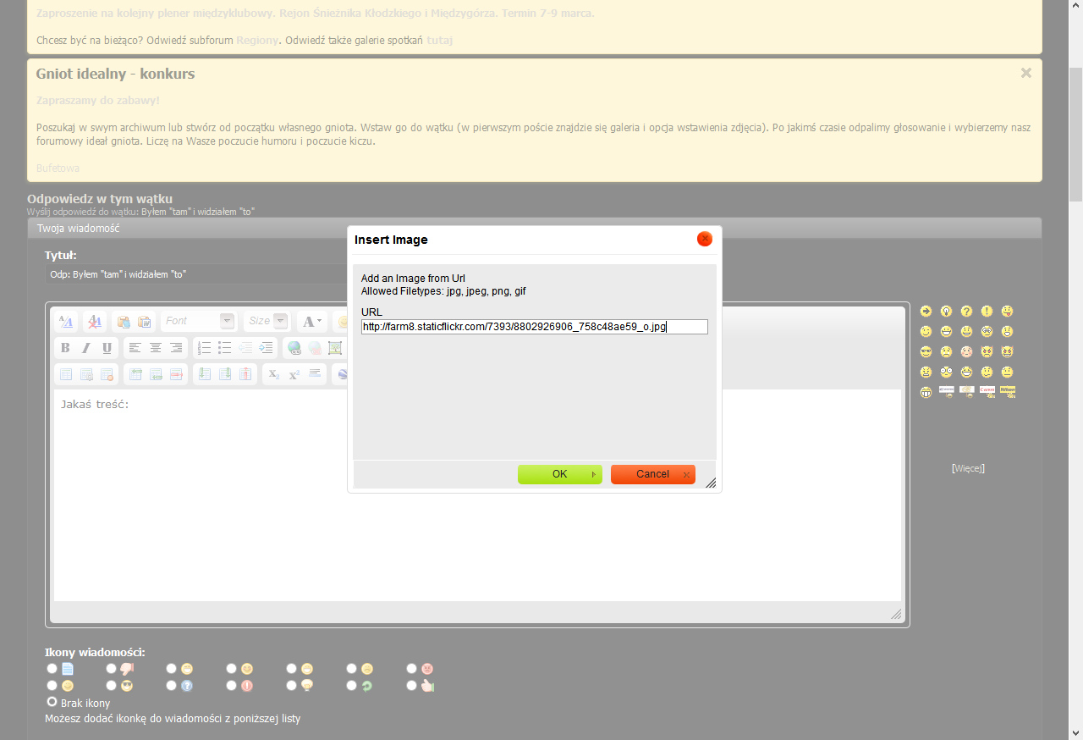This screenshot has width=1083, height=740.
Task: Open the Size dropdown
Action: pyautogui.click(x=267, y=321)
